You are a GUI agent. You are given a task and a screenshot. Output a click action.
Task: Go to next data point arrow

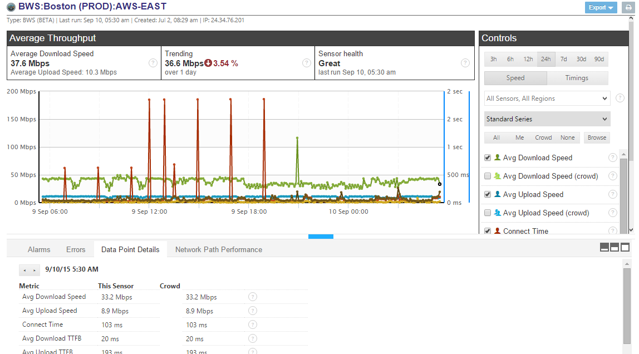coord(35,270)
